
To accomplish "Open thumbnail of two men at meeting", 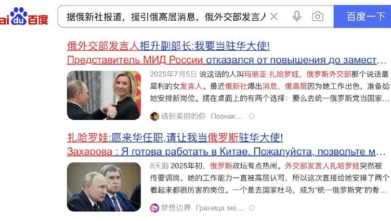I will (104, 187).
